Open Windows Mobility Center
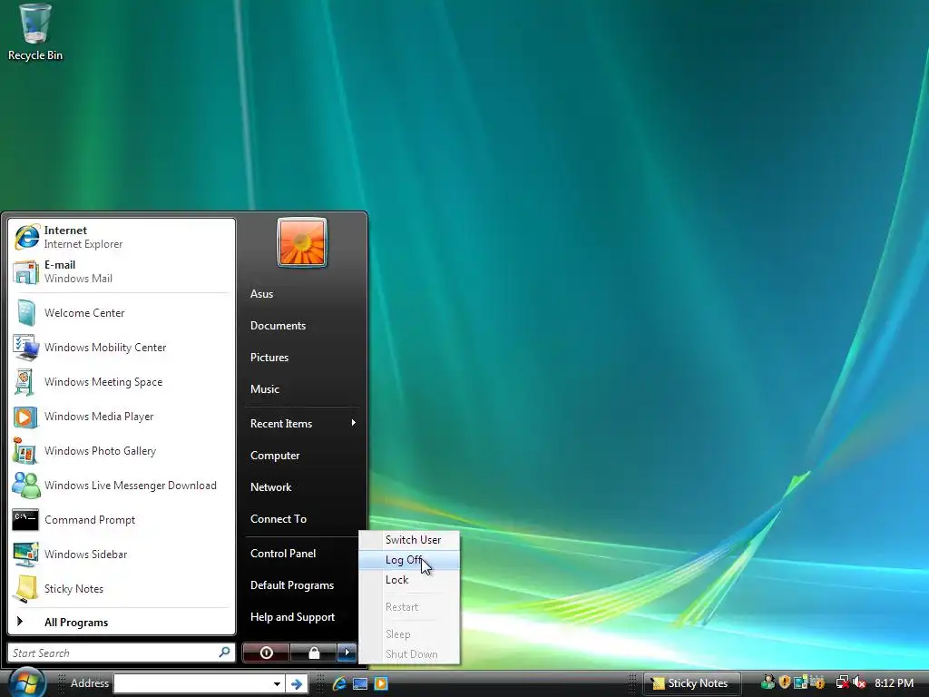The height and width of the screenshot is (697, 929). (121, 348)
